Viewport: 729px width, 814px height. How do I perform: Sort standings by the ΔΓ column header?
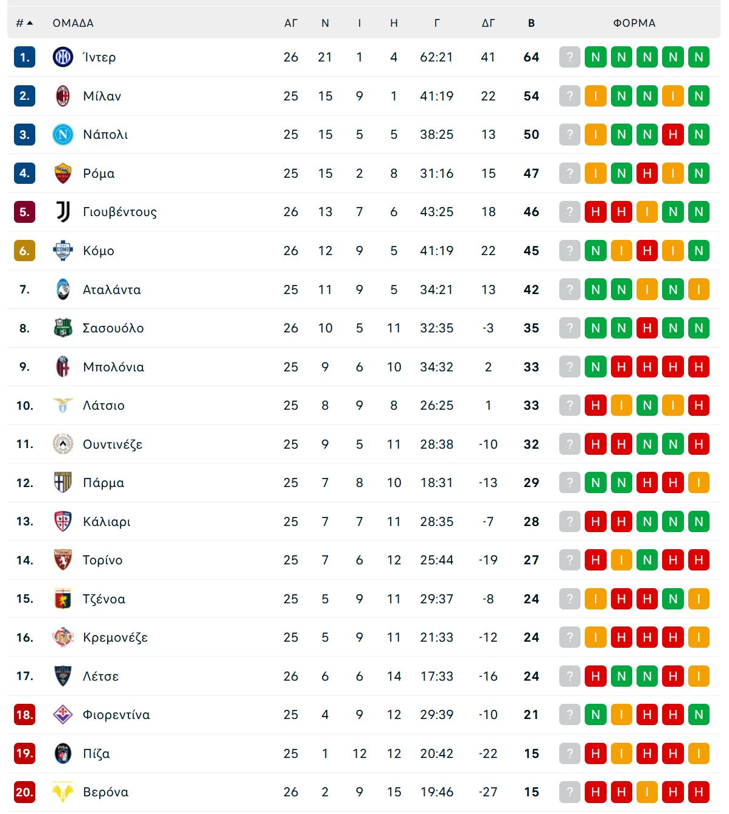(x=488, y=23)
